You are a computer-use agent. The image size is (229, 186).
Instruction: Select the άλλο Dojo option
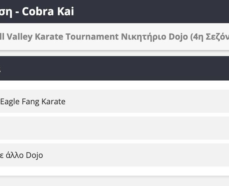22,155
